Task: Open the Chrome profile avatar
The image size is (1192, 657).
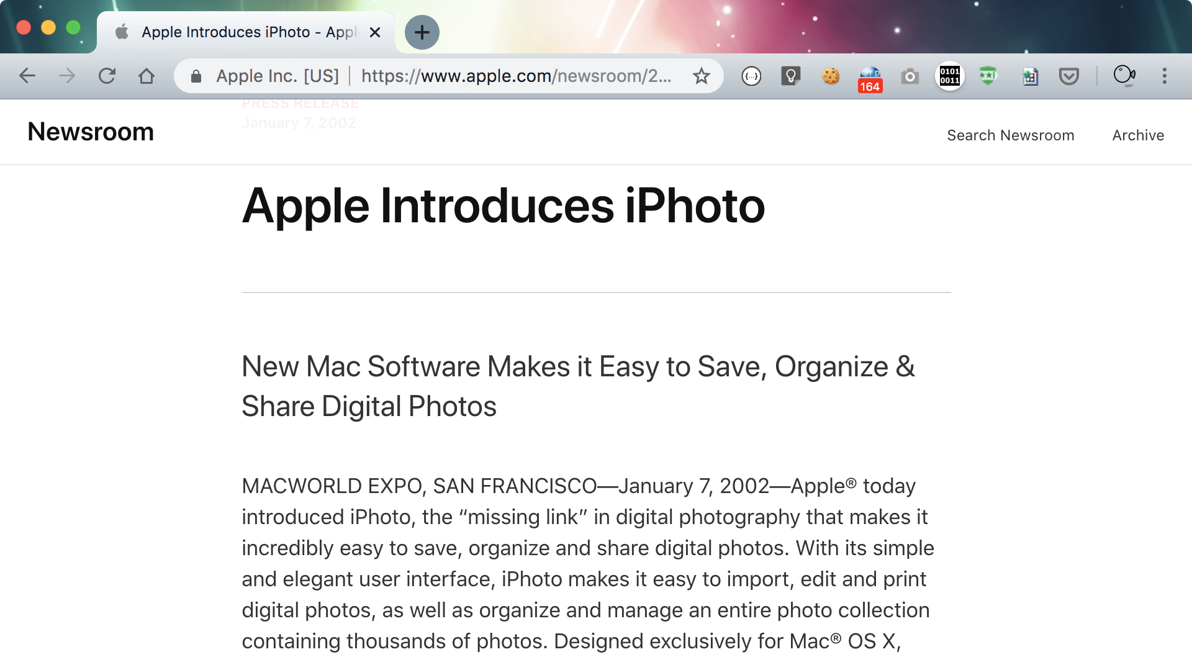Action: click(x=1124, y=76)
